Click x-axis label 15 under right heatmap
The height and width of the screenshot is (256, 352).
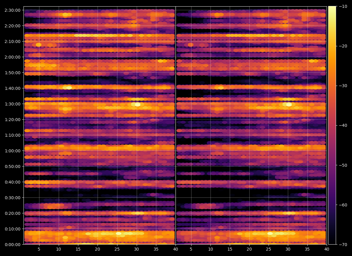230,249
